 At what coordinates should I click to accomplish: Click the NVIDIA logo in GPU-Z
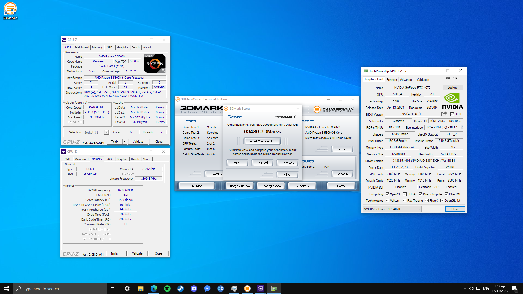[x=452, y=101]
